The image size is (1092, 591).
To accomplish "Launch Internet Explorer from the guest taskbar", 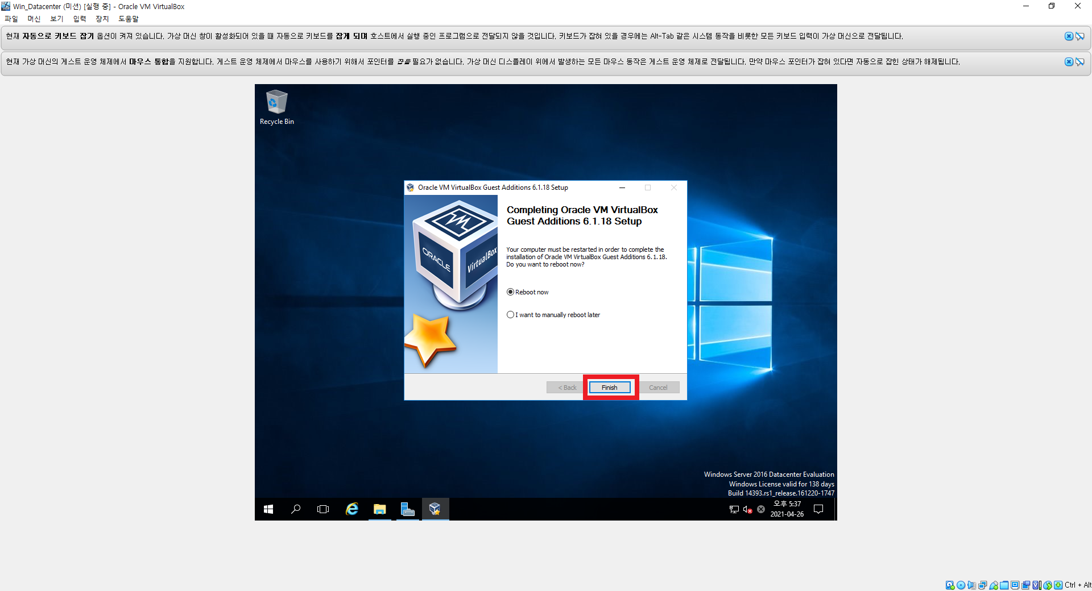I will click(352, 509).
